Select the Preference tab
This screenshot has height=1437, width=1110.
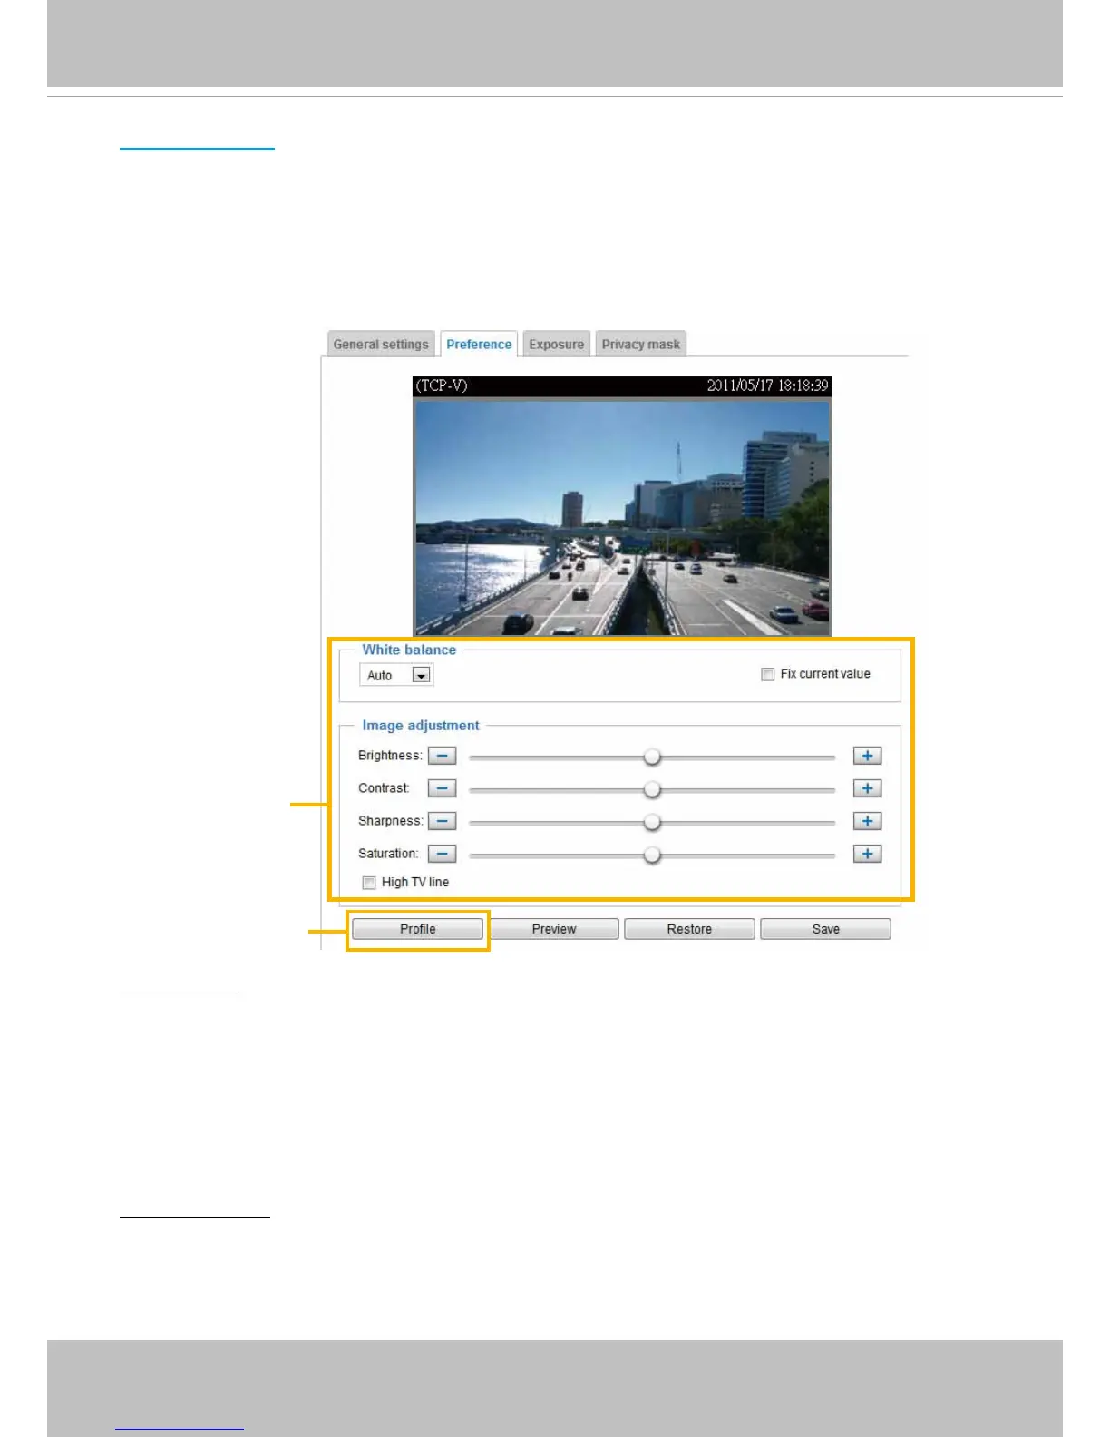[x=479, y=345]
